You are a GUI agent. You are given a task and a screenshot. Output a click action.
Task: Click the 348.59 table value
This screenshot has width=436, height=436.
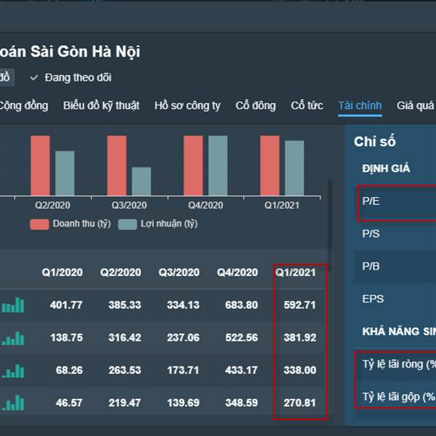(241, 403)
